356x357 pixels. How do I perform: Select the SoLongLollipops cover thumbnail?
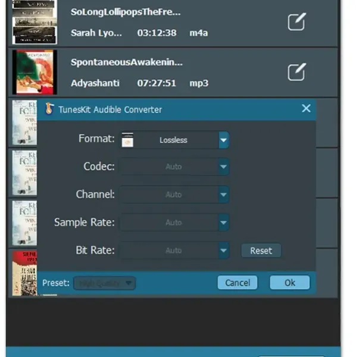[x=35, y=22]
